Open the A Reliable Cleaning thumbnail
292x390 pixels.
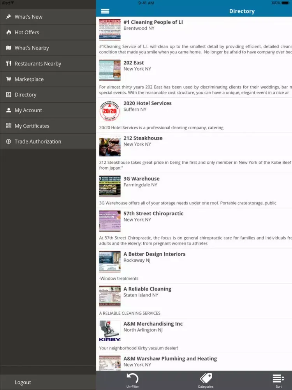click(x=110, y=296)
